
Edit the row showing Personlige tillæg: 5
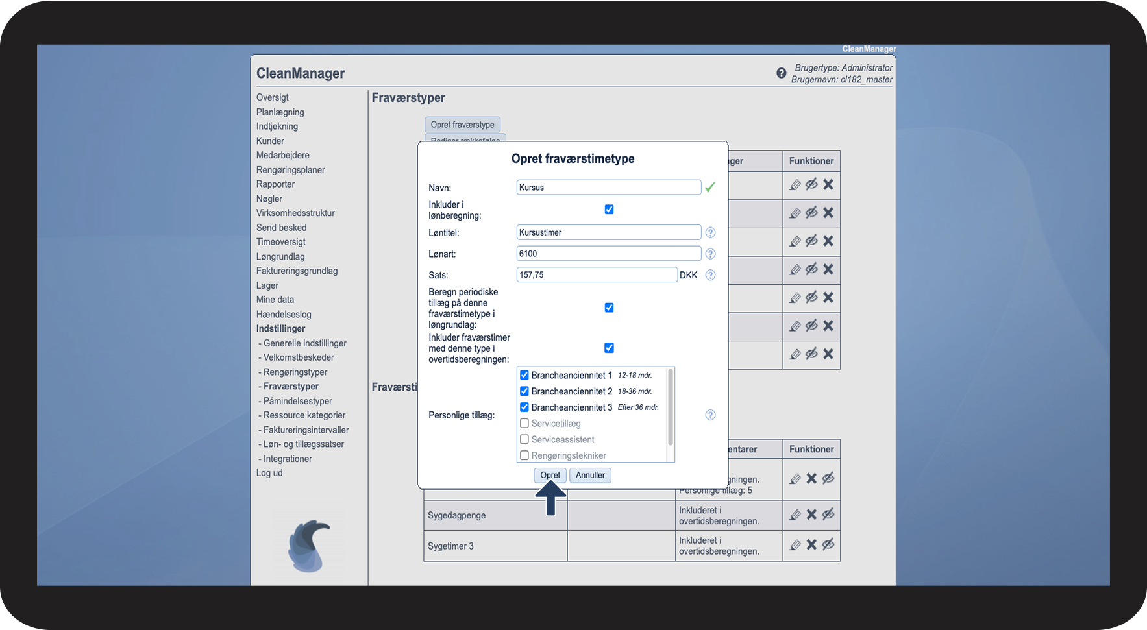(795, 479)
